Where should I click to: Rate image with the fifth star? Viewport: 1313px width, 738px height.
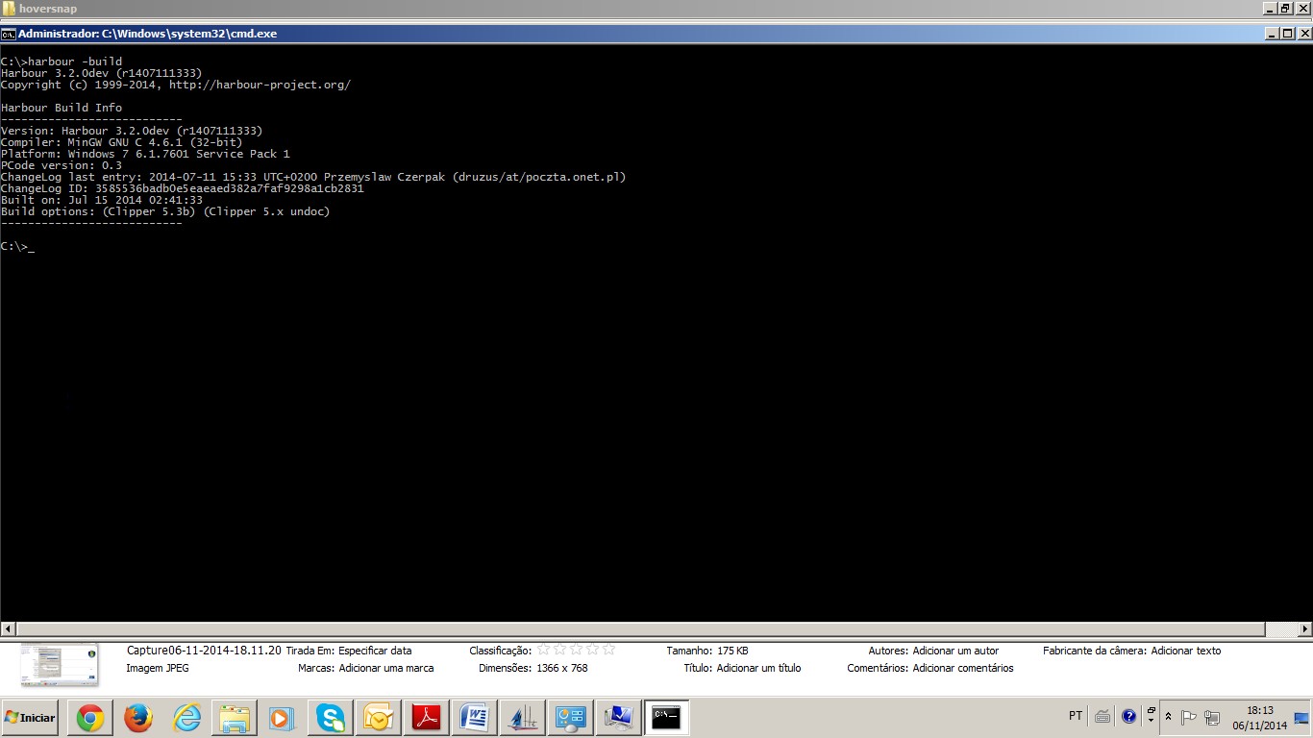[x=607, y=650]
